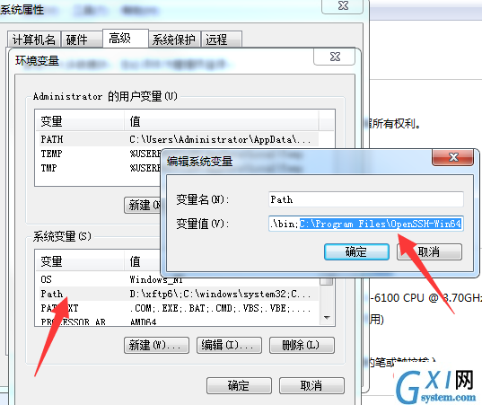Click the 变量 column header in system variables
482x405 pixels.
point(80,261)
